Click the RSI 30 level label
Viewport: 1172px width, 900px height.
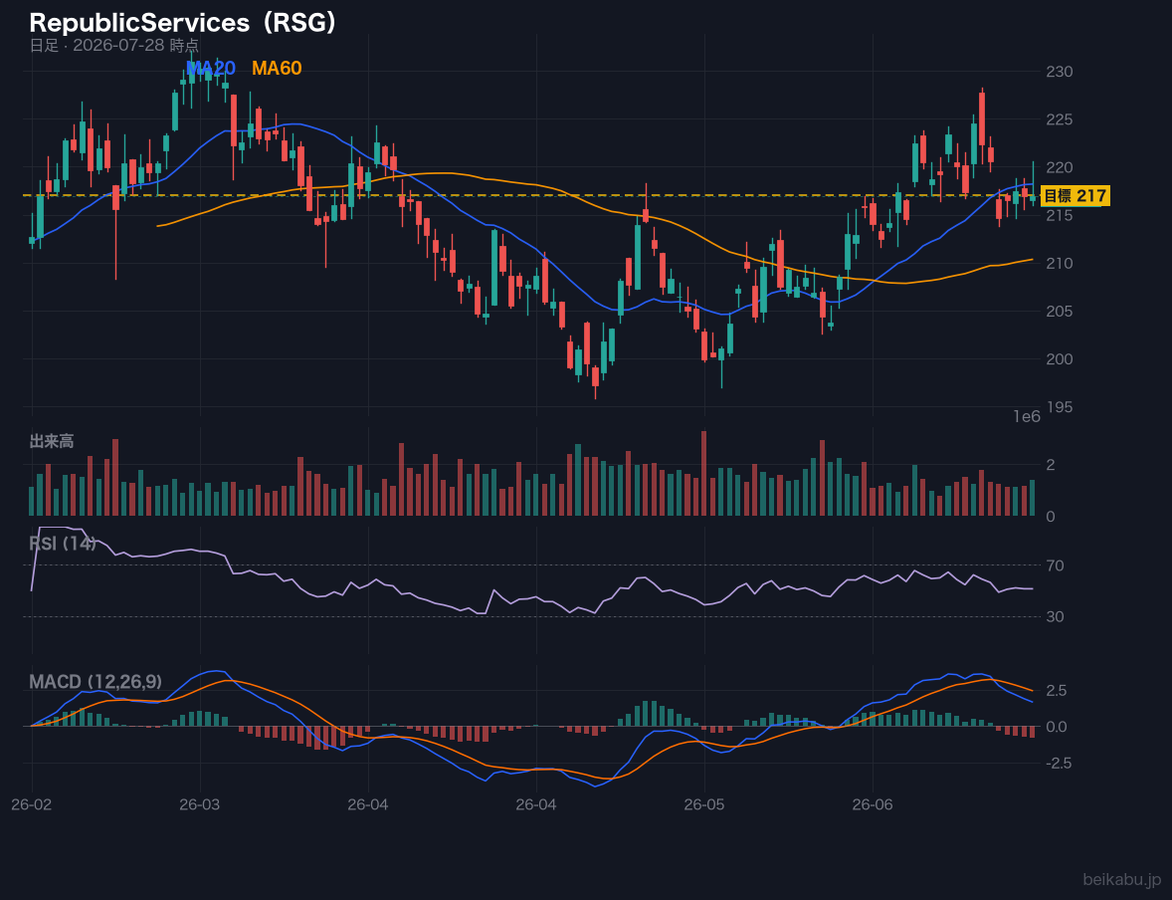pyautogui.click(x=1055, y=616)
